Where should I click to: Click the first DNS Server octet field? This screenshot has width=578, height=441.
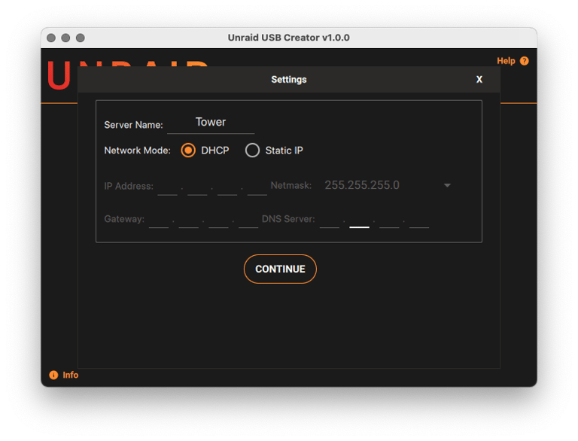pyautogui.click(x=330, y=220)
